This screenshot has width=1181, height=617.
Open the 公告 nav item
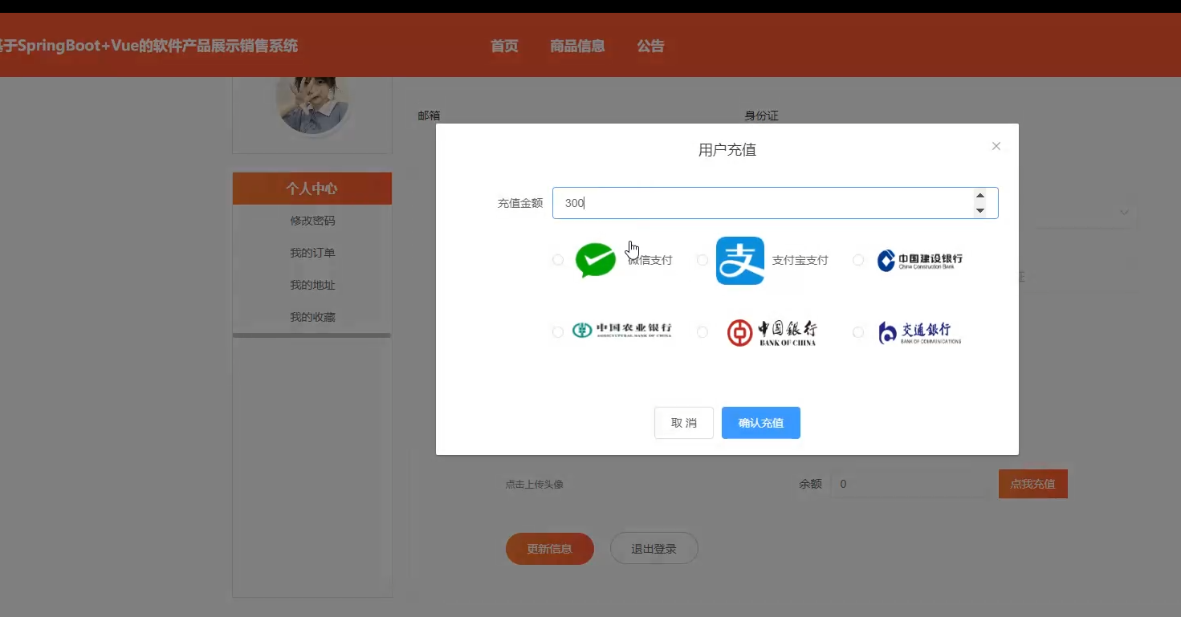tap(651, 46)
